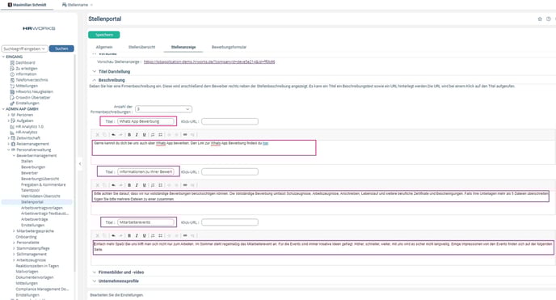Click the green Speichern button

(104, 35)
